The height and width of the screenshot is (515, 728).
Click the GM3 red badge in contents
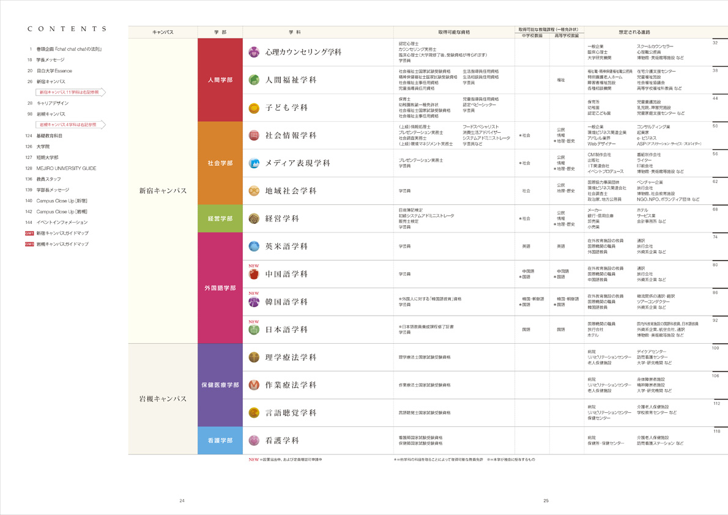pyautogui.click(x=29, y=244)
